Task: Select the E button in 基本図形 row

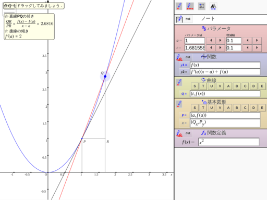Action: click(262, 108)
